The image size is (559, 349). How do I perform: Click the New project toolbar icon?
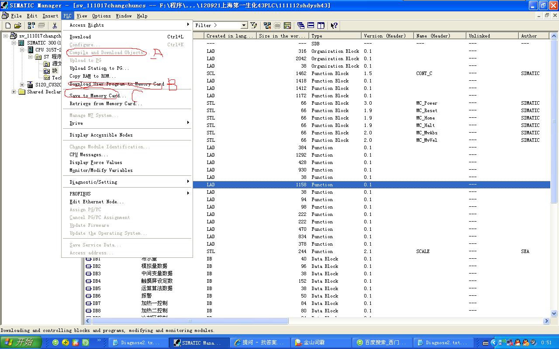(8, 26)
